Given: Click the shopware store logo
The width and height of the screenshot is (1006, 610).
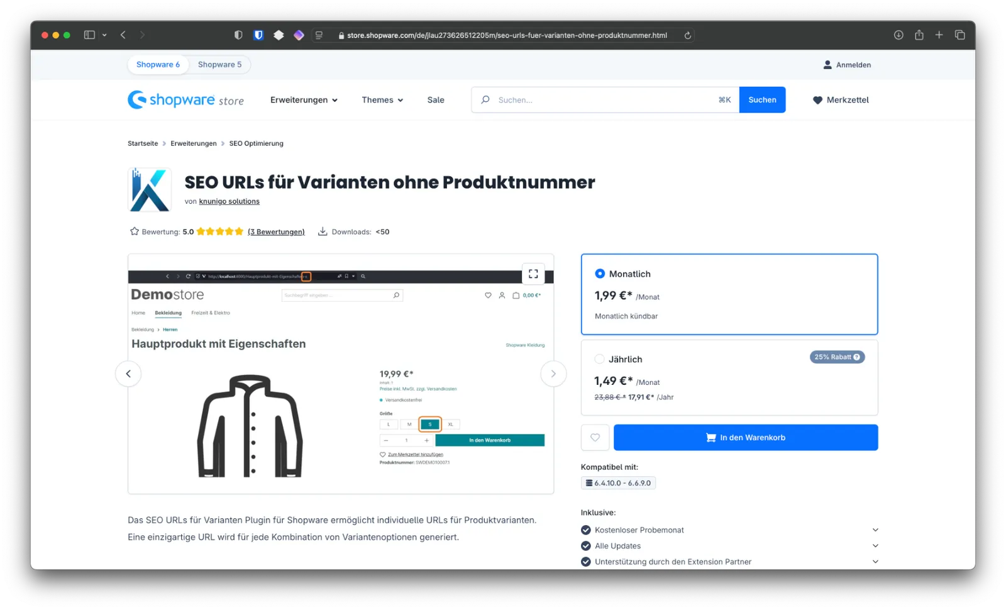Looking at the screenshot, I should tap(186, 99).
